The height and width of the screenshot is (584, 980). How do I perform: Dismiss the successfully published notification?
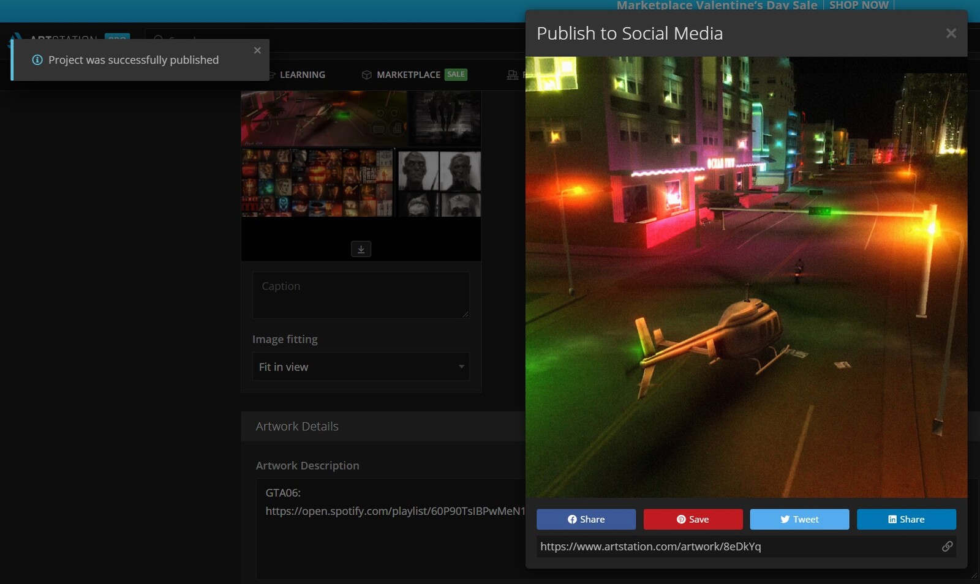257,50
